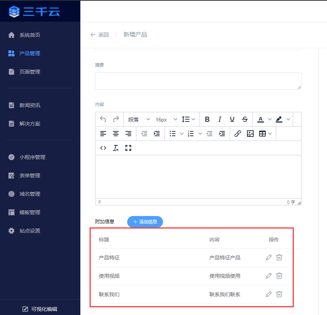
Task: Insert a numbered list
Action: tap(191, 134)
